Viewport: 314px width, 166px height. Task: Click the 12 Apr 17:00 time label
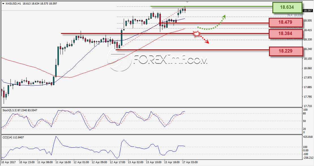click(x=118, y=162)
